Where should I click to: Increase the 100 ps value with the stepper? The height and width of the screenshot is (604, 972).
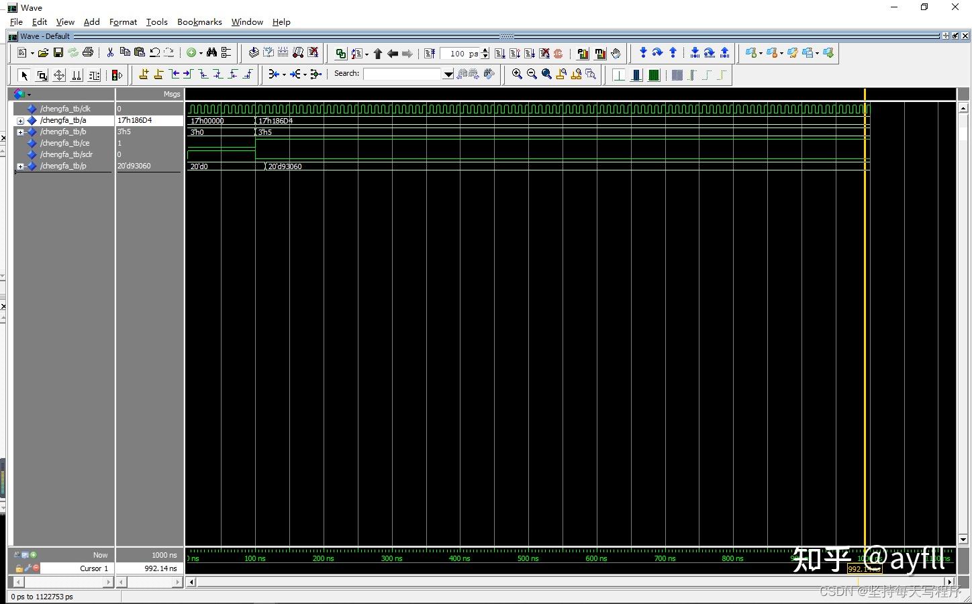pos(485,50)
